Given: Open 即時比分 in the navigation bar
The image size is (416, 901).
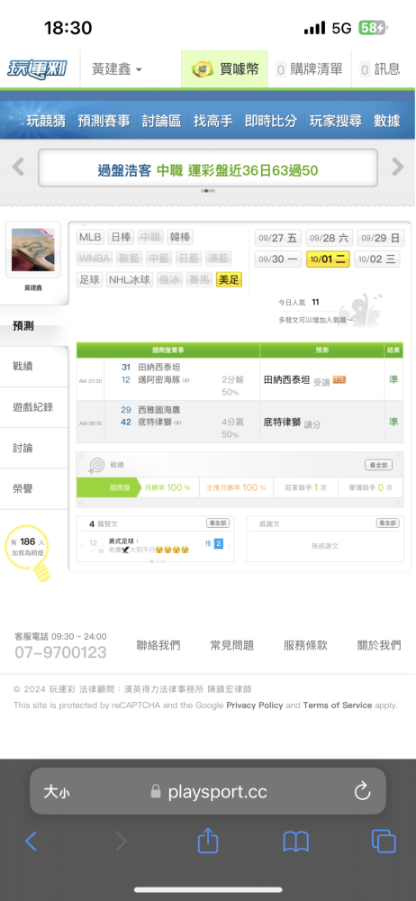Looking at the screenshot, I should [271, 121].
